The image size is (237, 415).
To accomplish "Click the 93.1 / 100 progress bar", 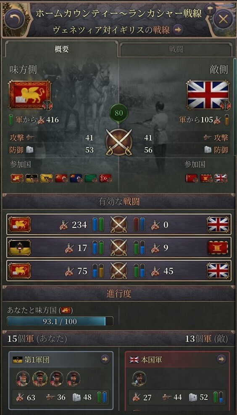I will (60, 321).
